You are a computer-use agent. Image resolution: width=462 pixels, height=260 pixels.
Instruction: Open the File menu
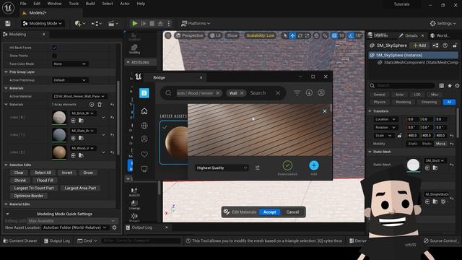(23, 4)
